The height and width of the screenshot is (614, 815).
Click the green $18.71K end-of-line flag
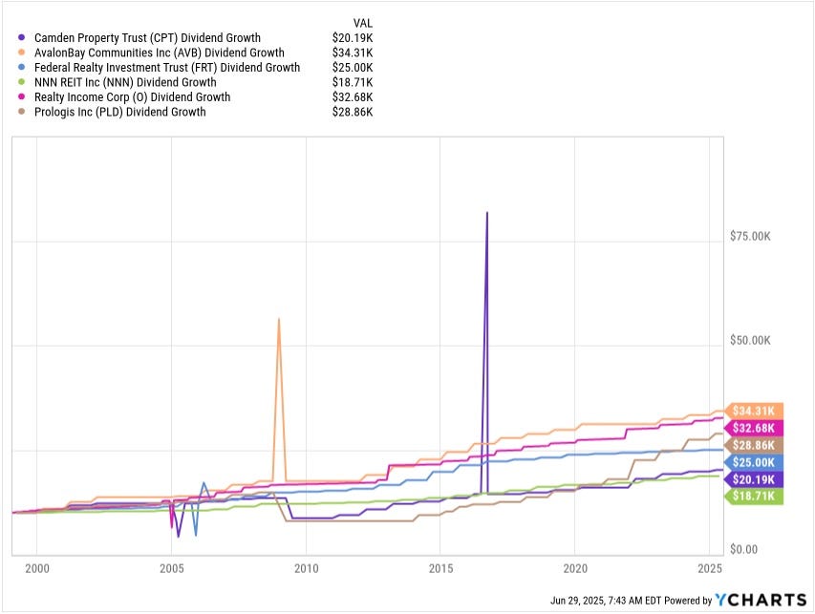(754, 497)
